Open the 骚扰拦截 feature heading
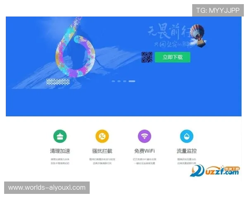The height and width of the screenshot is (198, 248). (102, 151)
